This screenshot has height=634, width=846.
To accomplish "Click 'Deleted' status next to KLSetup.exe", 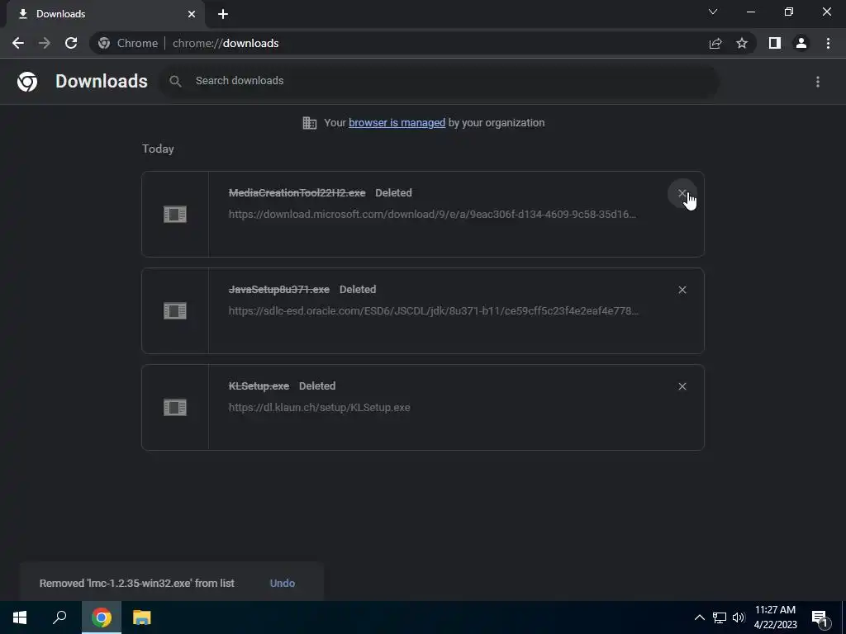I will coord(317,386).
